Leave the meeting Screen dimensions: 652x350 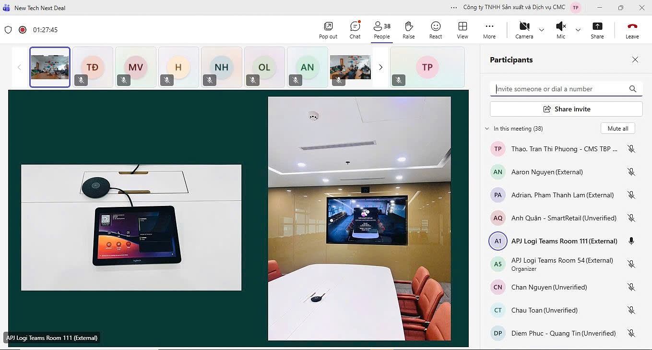point(632,30)
